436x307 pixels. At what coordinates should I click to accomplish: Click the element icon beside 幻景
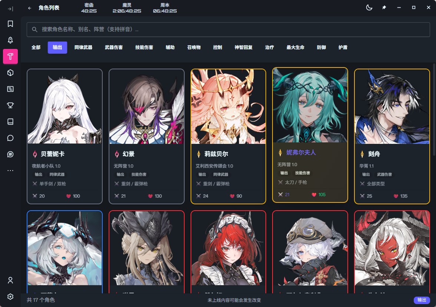point(117,154)
